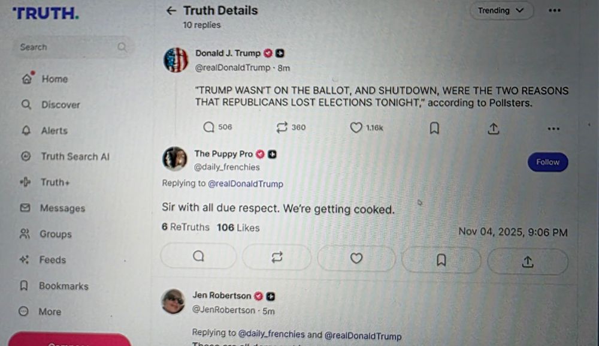The height and width of the screenshot is (346, 599).
Task: ReTruth The Puppy Pro's reply
Action: [x=276, y=257]
